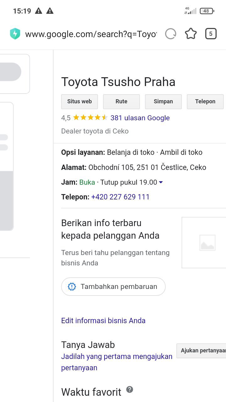The width and height of the screenshot is (226, 402).
Task: Tap the URL address bar
Action: 90,34
